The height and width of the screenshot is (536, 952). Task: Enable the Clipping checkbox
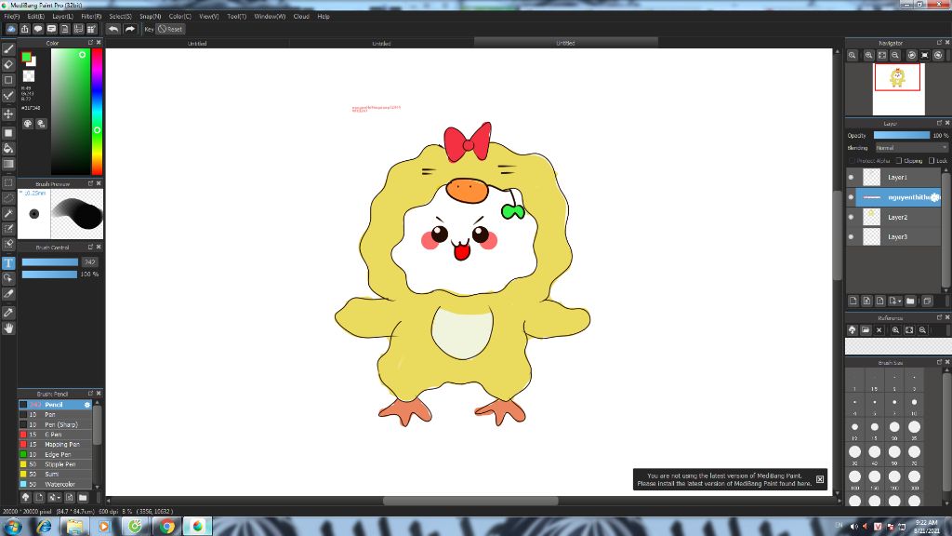(899, 160)
